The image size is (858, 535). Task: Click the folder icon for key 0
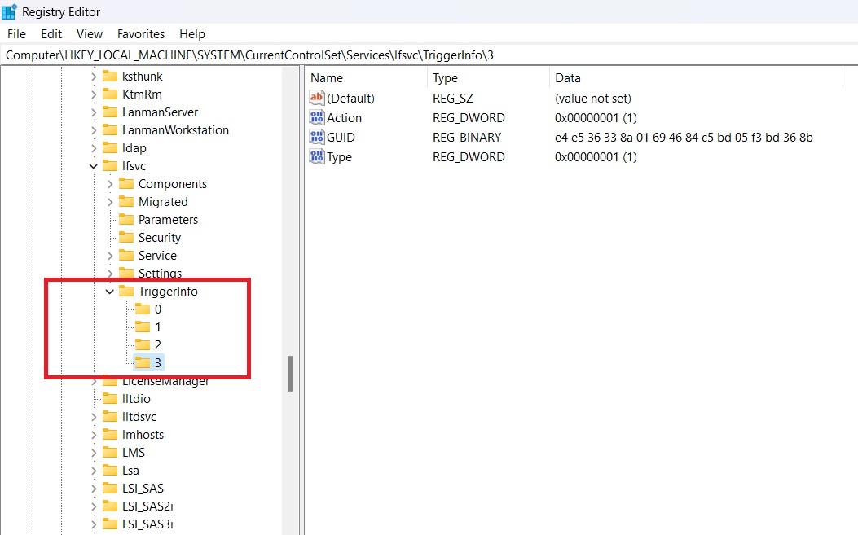point(141,309)
